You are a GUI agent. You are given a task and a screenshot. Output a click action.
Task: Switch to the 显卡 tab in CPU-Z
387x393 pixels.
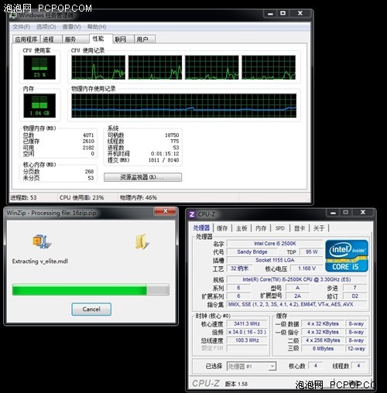pos(300,228)
